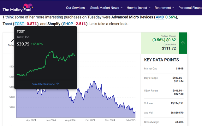This screenshot has width=202, height=126.
Task: Click the Toast, Inc. company name
Action: [x=23, y=37]
